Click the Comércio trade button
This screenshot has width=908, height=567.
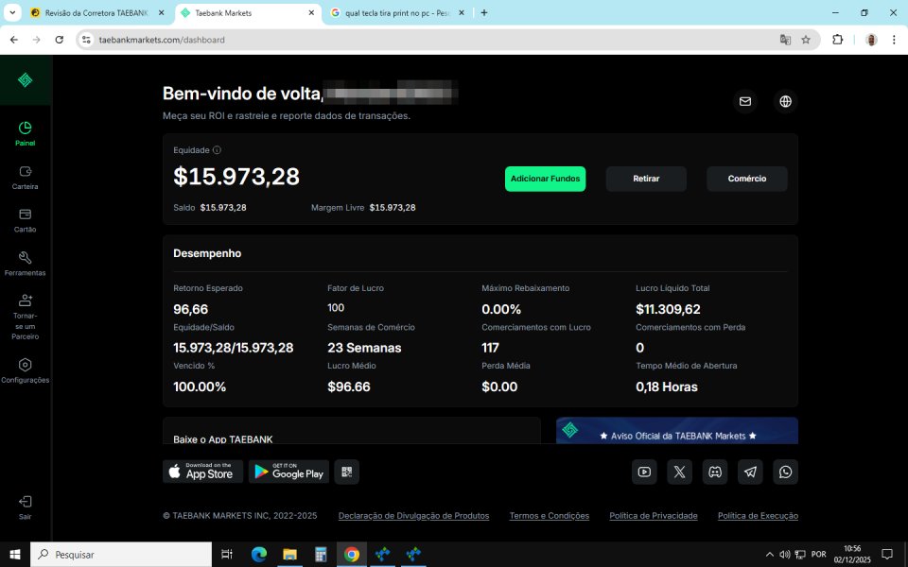[747, 179]
